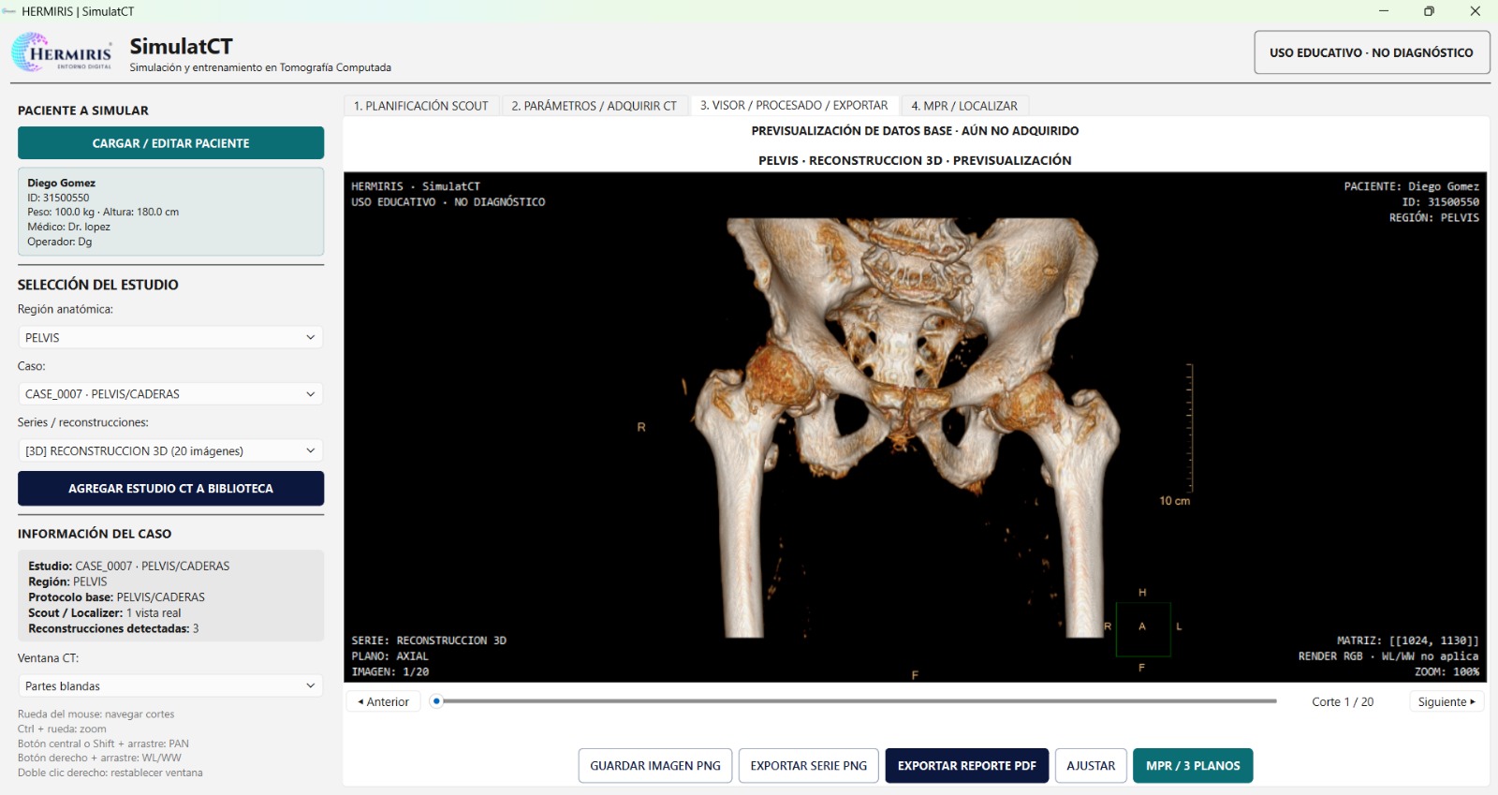
Task: Open the AJUSTAR button
Action: click(x=1091, y=766)
